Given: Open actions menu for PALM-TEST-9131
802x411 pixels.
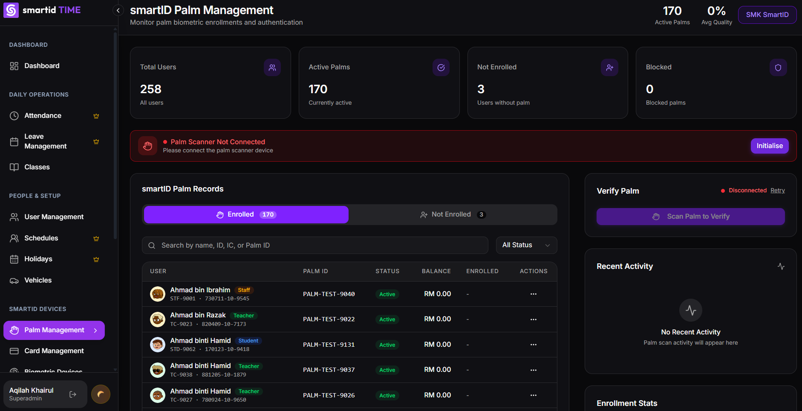Looking at the screenshot, I should point(534,345).
